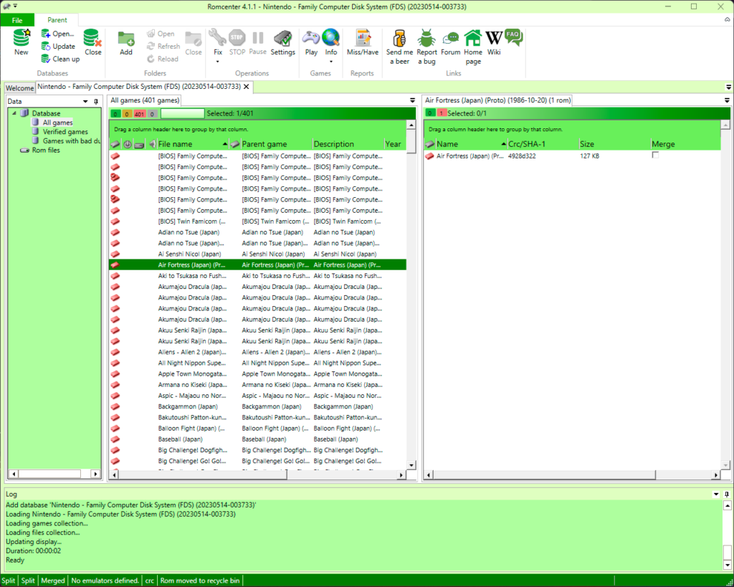Add a rom folder
This screenshot has height=587, width=734.
(126, 42)
